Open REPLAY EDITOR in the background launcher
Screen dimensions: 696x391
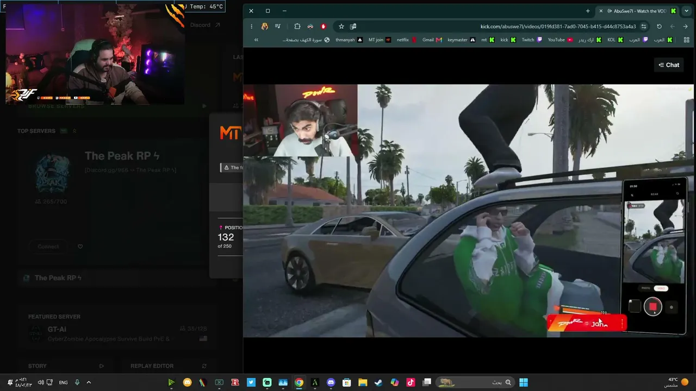pyautogui.click(x=169, y=366)
